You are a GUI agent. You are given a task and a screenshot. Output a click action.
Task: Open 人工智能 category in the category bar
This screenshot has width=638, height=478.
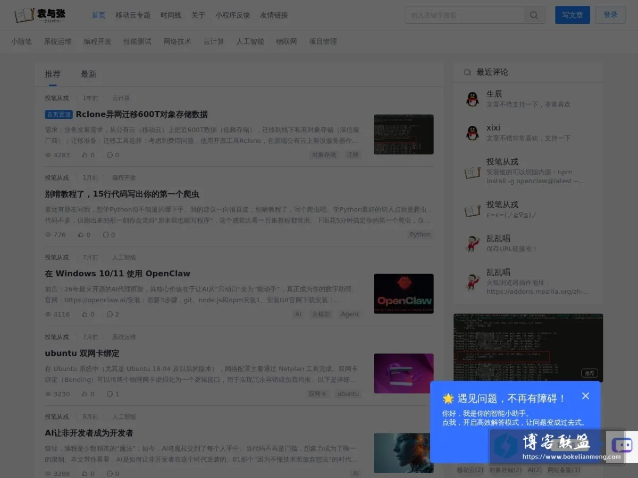pyautogui.click(x=250, y=41)
